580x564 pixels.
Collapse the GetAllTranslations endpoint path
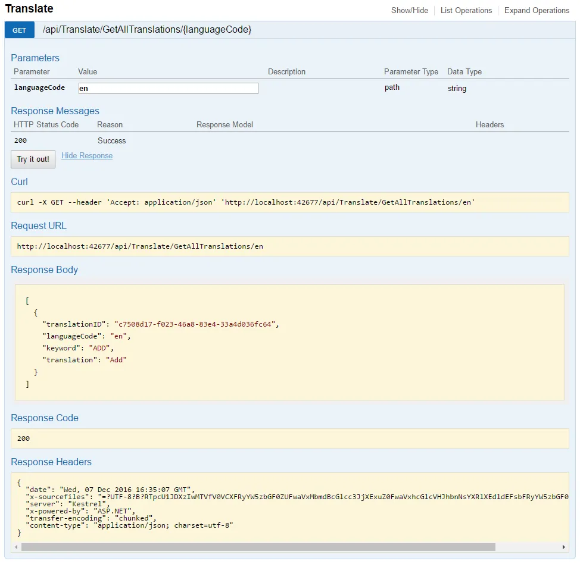[147, 29]
